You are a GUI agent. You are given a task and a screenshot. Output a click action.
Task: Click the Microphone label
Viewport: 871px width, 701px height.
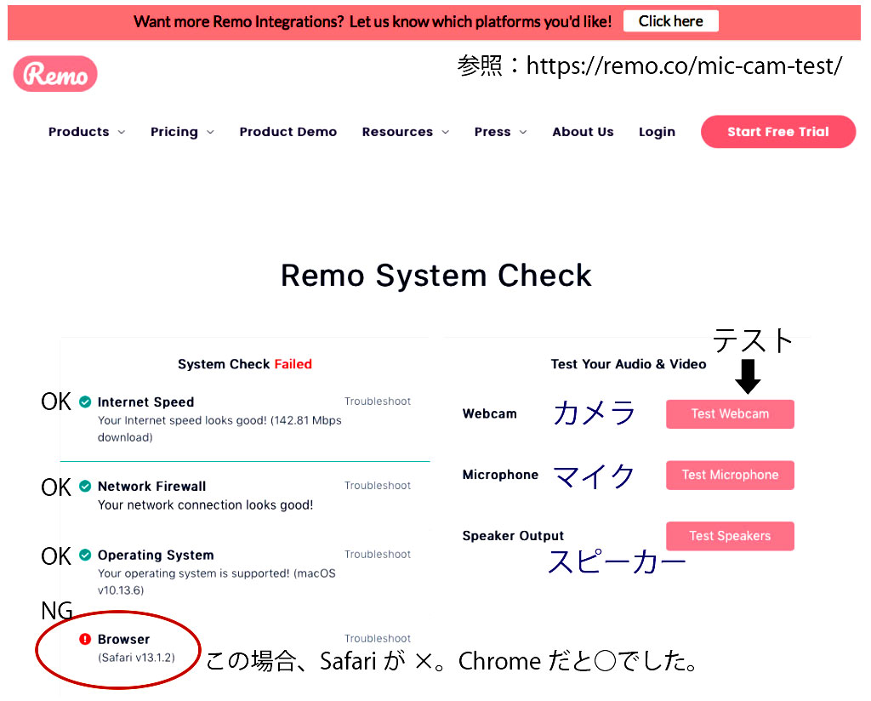click(x=500, y=475)
